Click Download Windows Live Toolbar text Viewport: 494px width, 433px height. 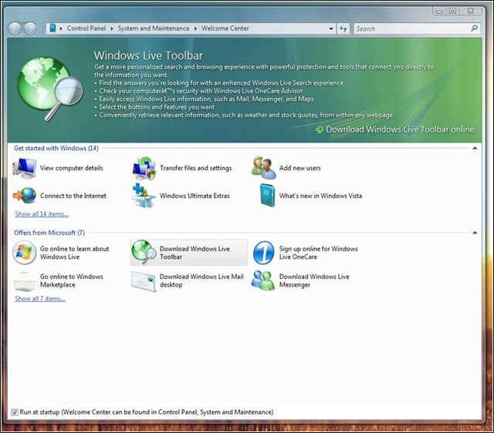(195, 253)
